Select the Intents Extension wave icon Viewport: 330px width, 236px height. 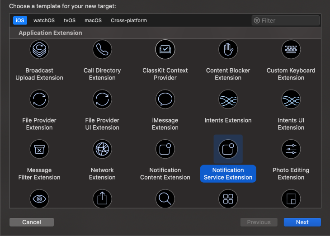click(x=228, y=99)
